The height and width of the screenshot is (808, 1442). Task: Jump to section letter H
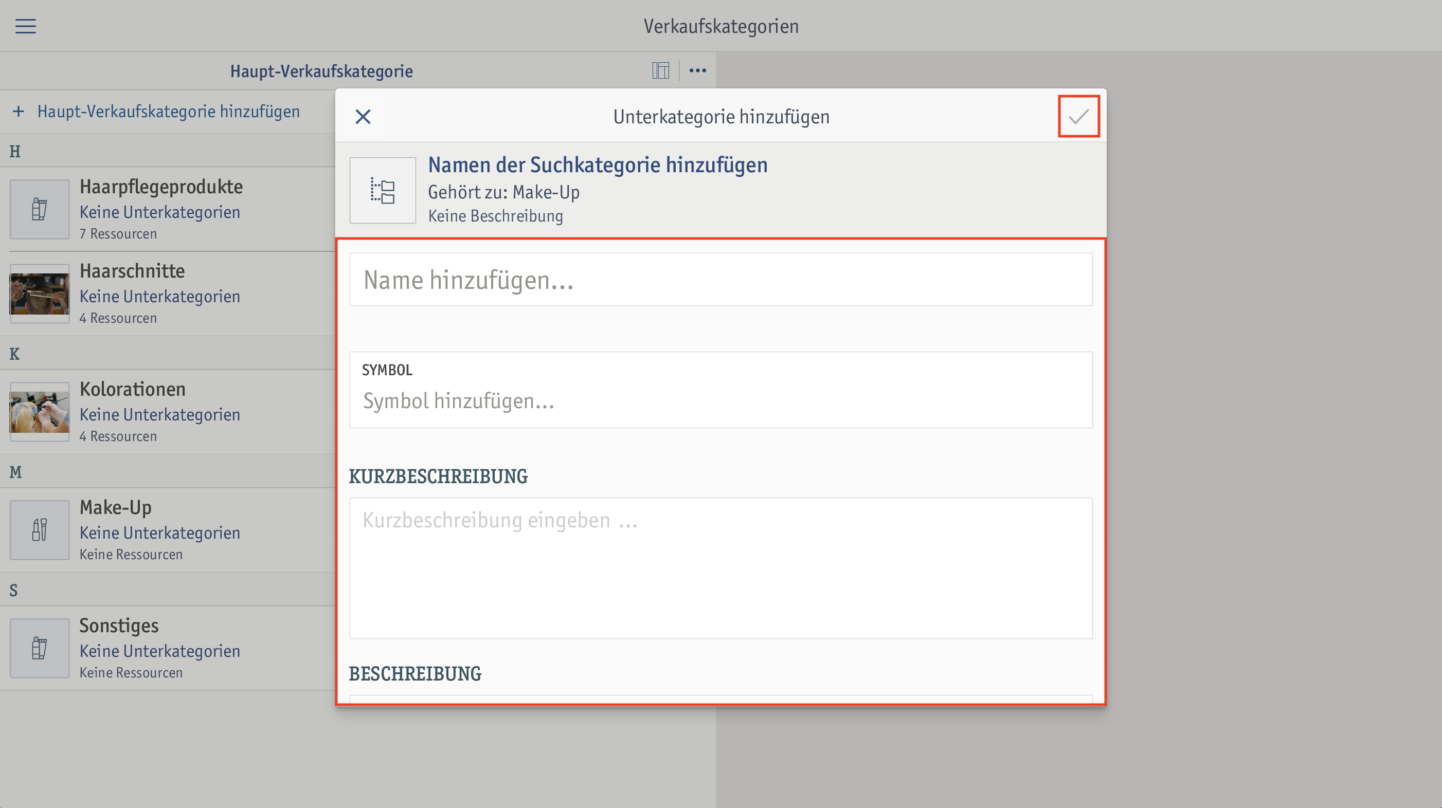(x=14, y=152)
